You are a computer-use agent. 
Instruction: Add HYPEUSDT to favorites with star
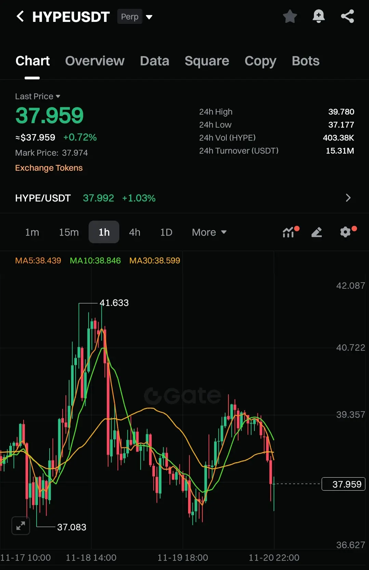click(x=290, y=16)
